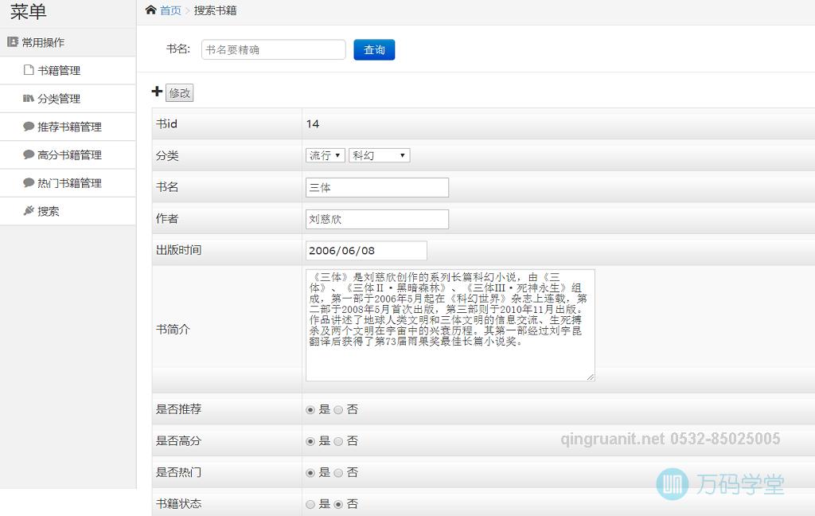Viewport: 815px width, 516px height.
Task: Click the plus icon above the book details
Action: [x=157, y=91]
